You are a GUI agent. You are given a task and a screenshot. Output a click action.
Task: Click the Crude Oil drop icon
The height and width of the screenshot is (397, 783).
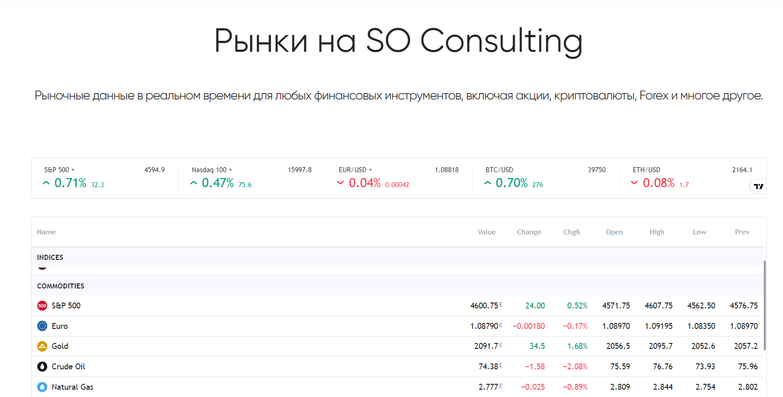(42, 367)
